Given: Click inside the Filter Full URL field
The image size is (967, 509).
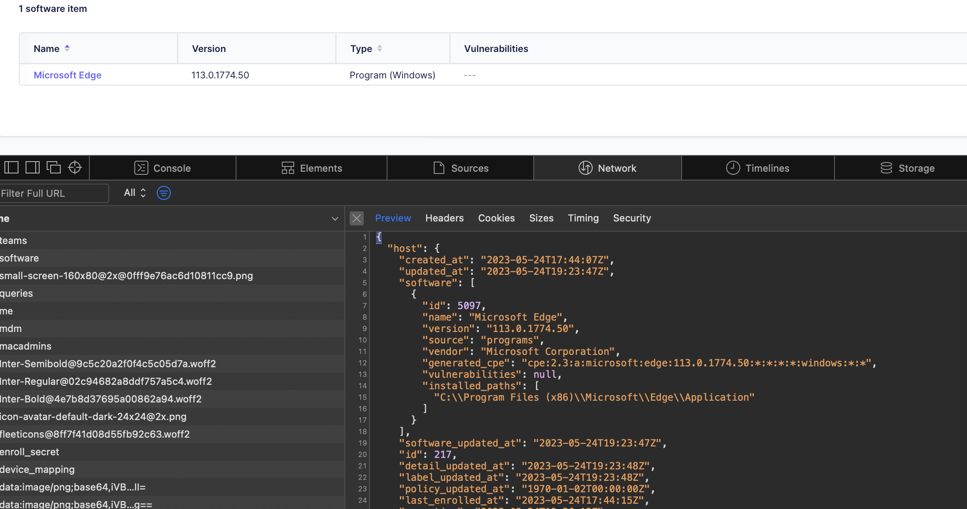Looking at the screenshot, I should coord(54,193).
